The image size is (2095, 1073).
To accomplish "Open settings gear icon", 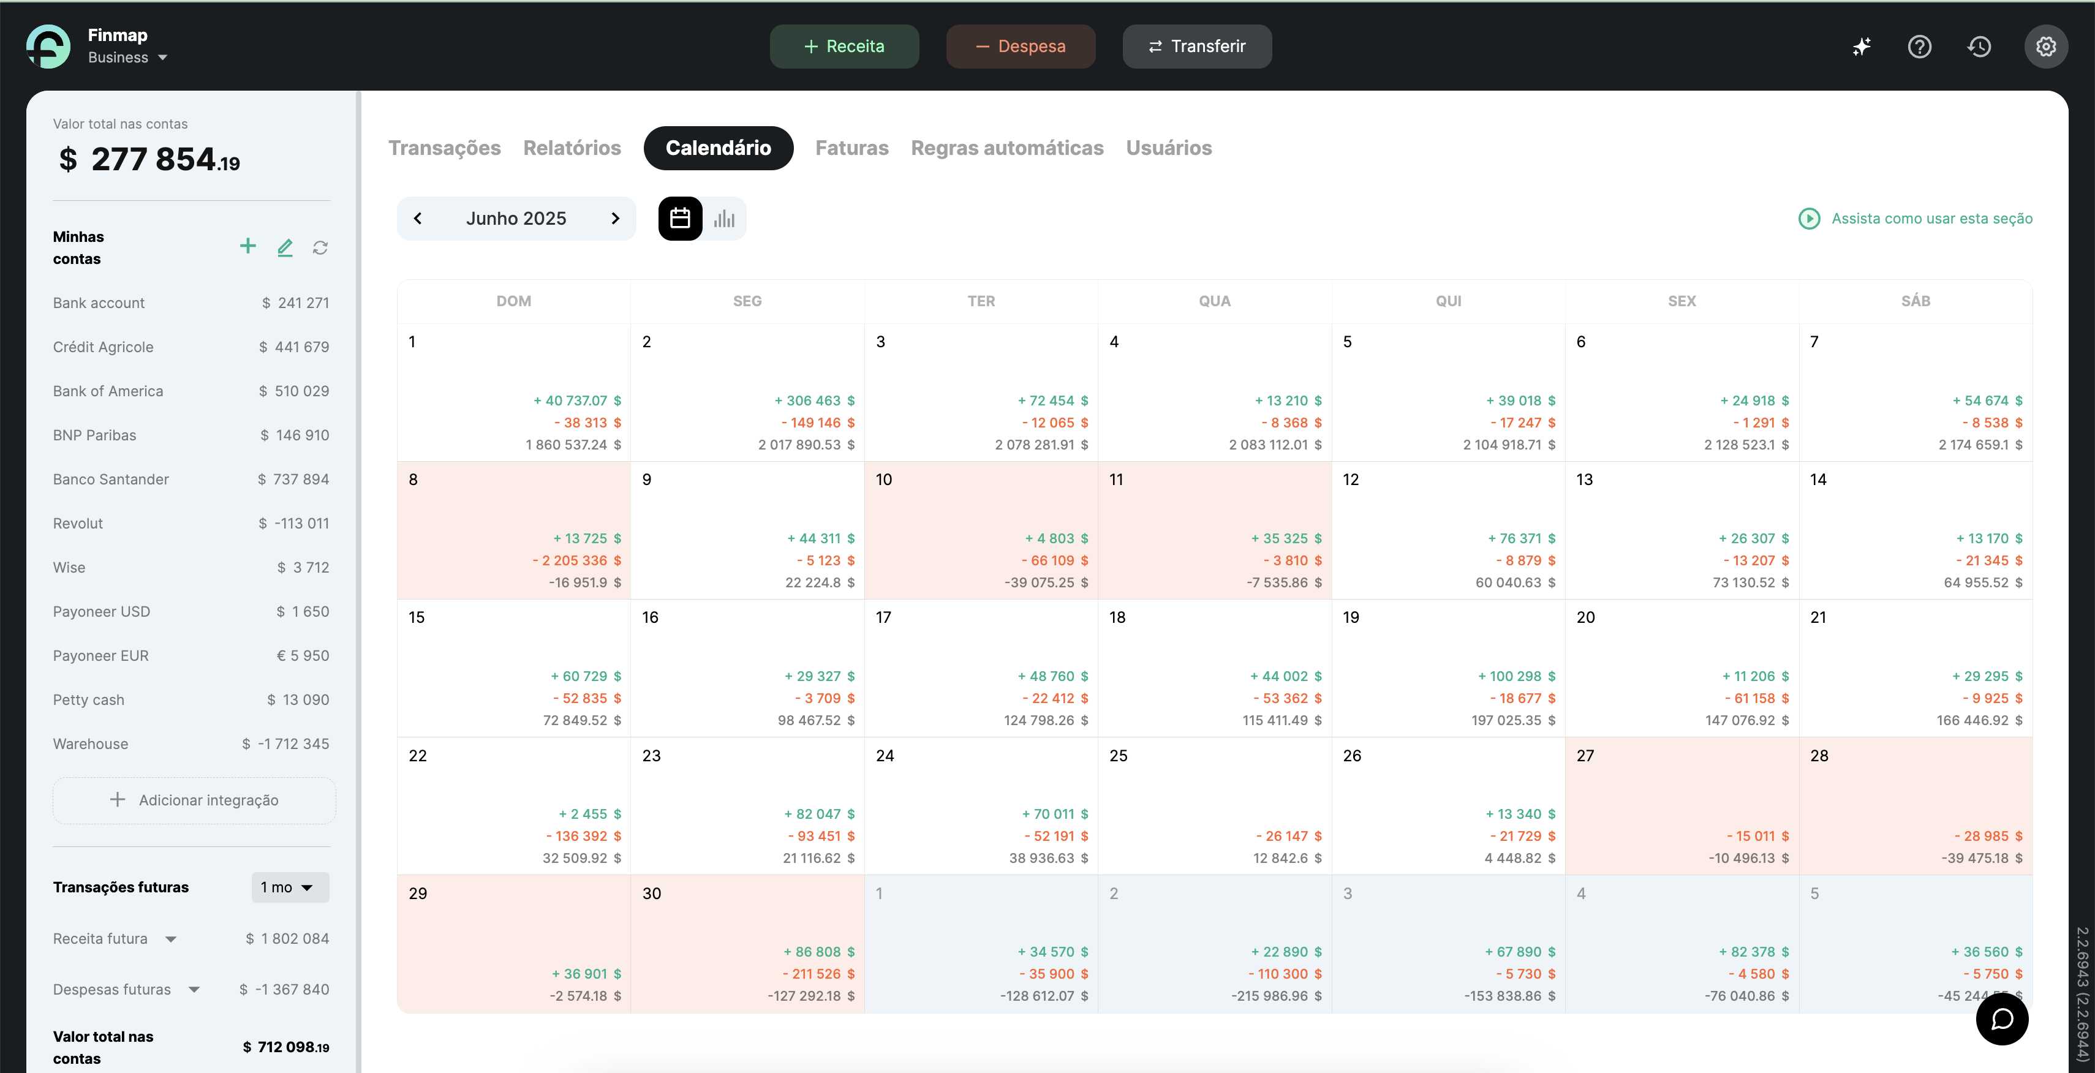I will 2045,47.
